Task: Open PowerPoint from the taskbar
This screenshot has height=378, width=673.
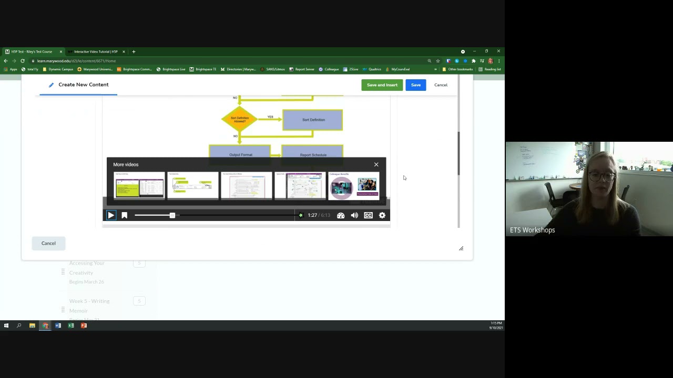Action: (84, 325)
